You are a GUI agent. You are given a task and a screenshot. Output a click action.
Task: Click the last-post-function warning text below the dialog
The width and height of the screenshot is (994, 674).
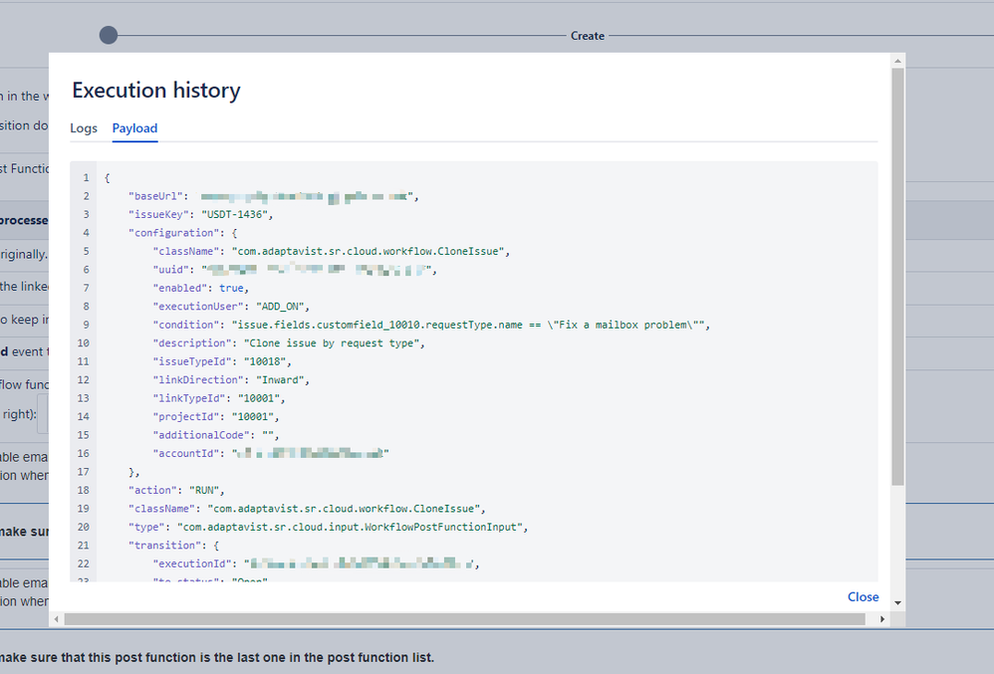217,657
